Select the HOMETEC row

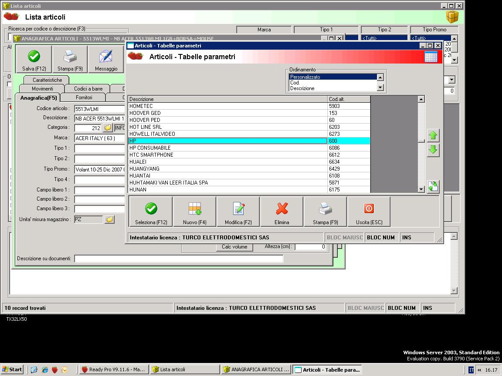tap(249, 106)
